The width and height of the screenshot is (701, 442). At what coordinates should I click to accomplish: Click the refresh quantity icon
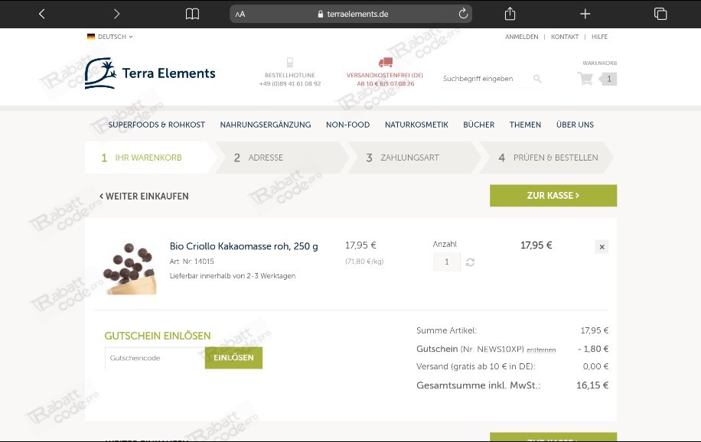(470, 262)
